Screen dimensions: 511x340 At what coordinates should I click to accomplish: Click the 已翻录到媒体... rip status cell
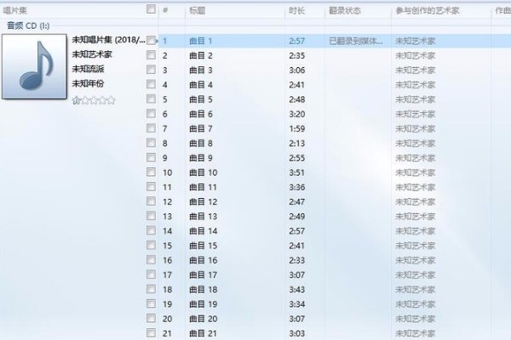pos(356,41)
